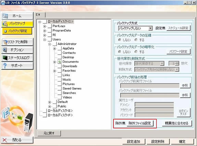Open the ホーム section
197x146 pixels.
coord(17,16)
